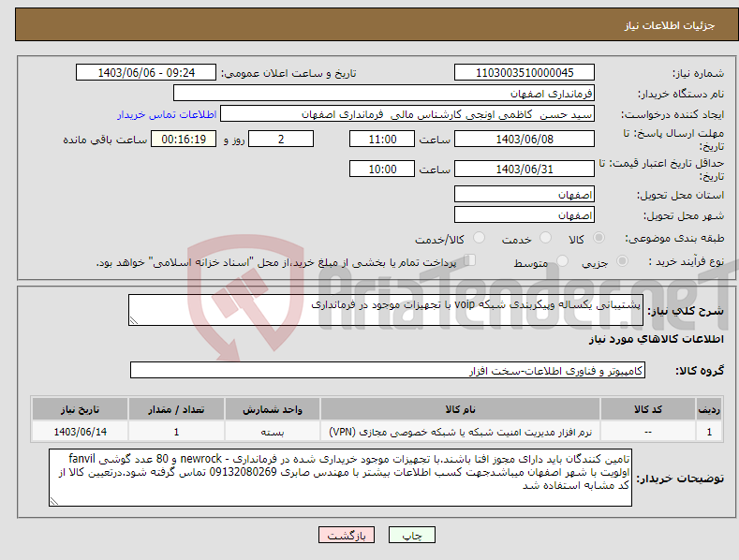Click the نام کالا column header
This screenshot has height=560, width=739.
tap(460, 409)
